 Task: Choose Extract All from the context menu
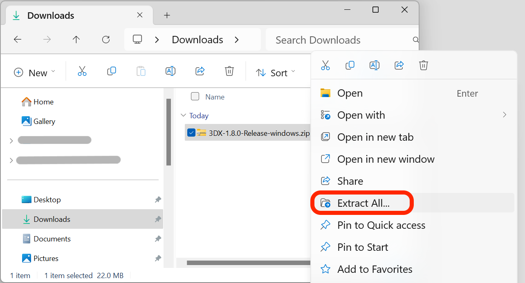click(x=363, y=203)
